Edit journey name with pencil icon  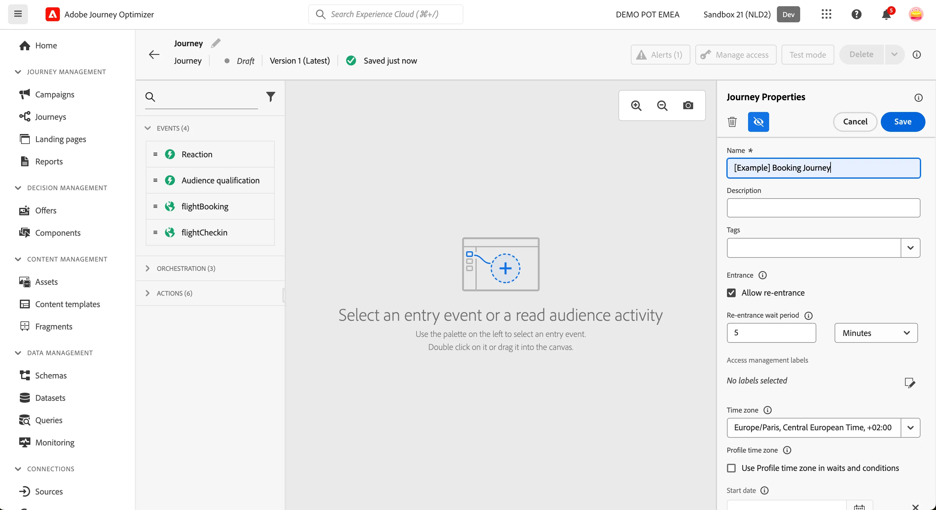click(x=216, y=43)
